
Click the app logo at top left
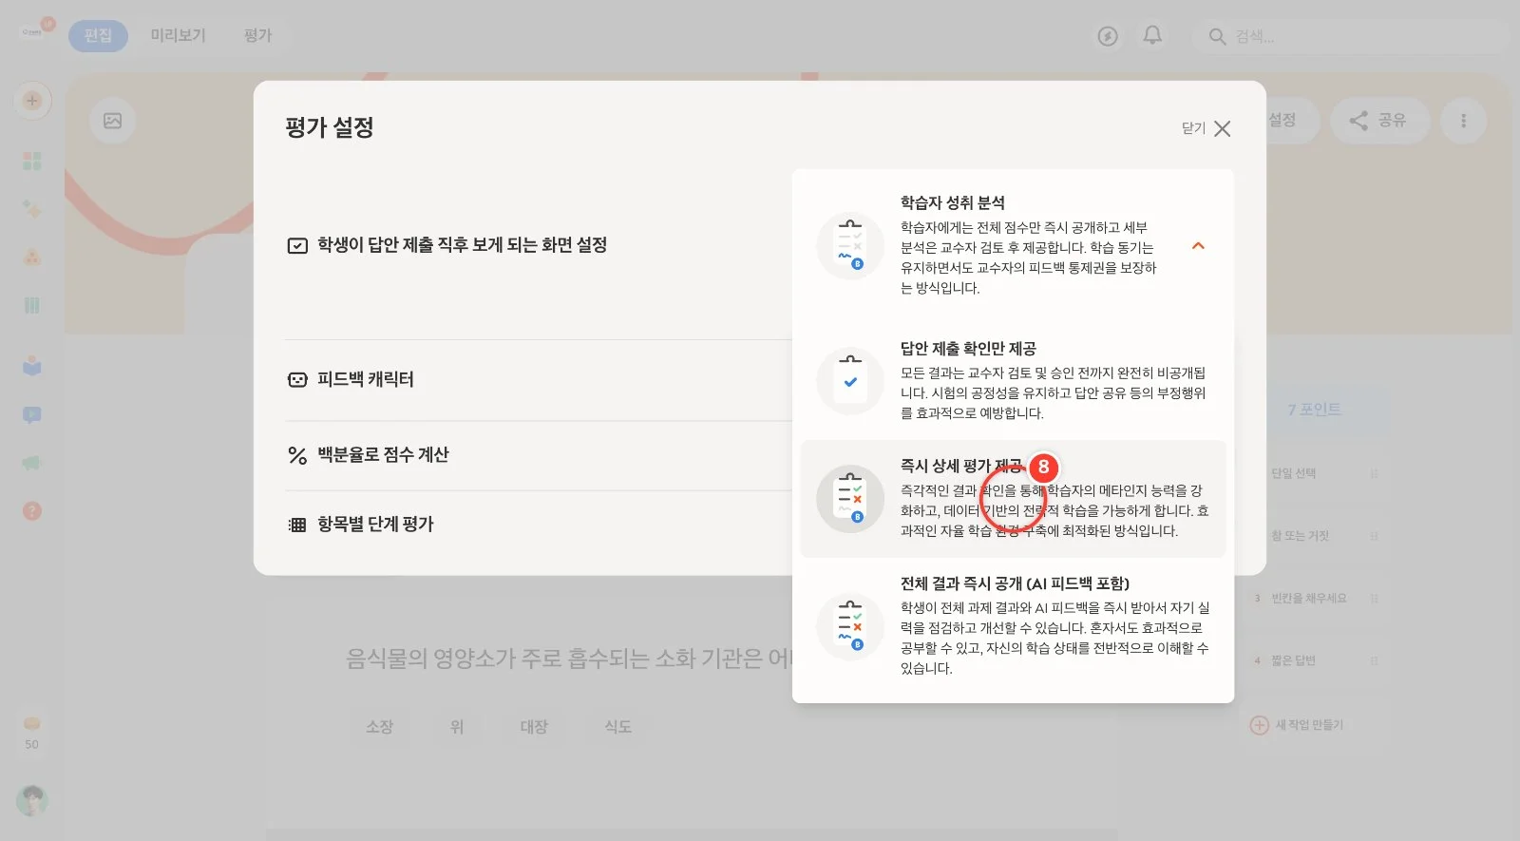click(x=32, y=31)
